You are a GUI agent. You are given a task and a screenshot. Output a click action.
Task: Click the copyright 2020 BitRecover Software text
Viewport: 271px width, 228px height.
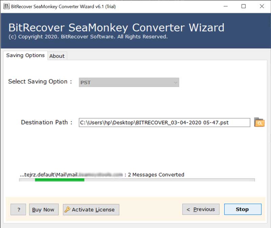pos(88,37)
